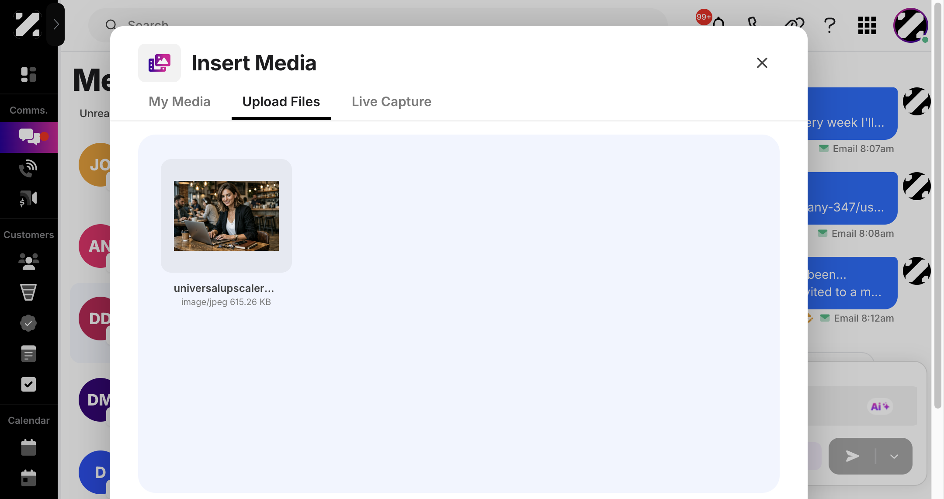Expand the send options dropdown chevron
Image resolution: width=944 pixels, height=499 pixels.
pos(894,456)
